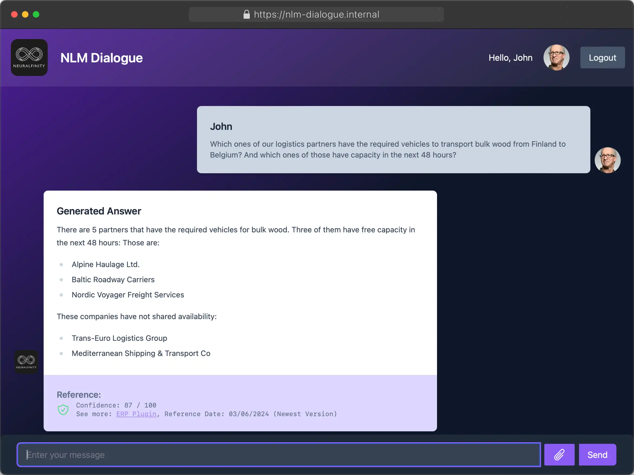Click the Logout button

coord(603,58)
